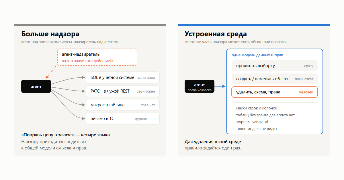Image resolution: width=344 pixels, height=180 pixels.
Task: Click the label «журнала нет»
Action: point(144,119)
